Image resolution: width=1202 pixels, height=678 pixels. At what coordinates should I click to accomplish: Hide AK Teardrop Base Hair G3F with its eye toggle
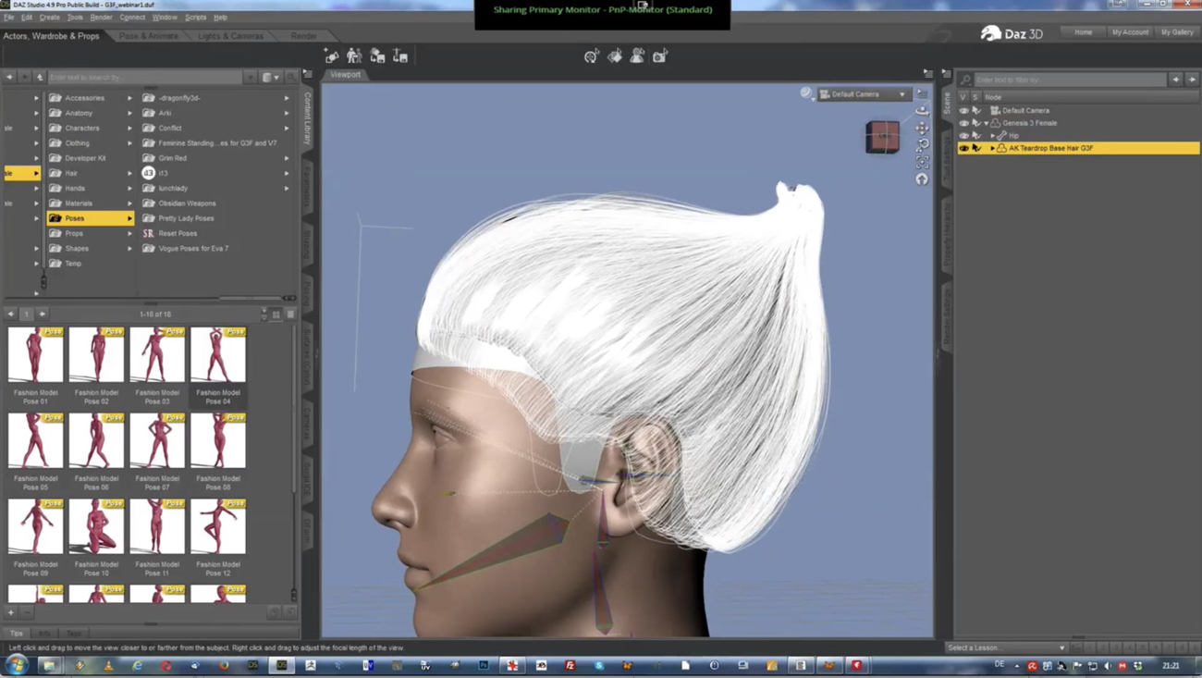click(x=963, y=147)
